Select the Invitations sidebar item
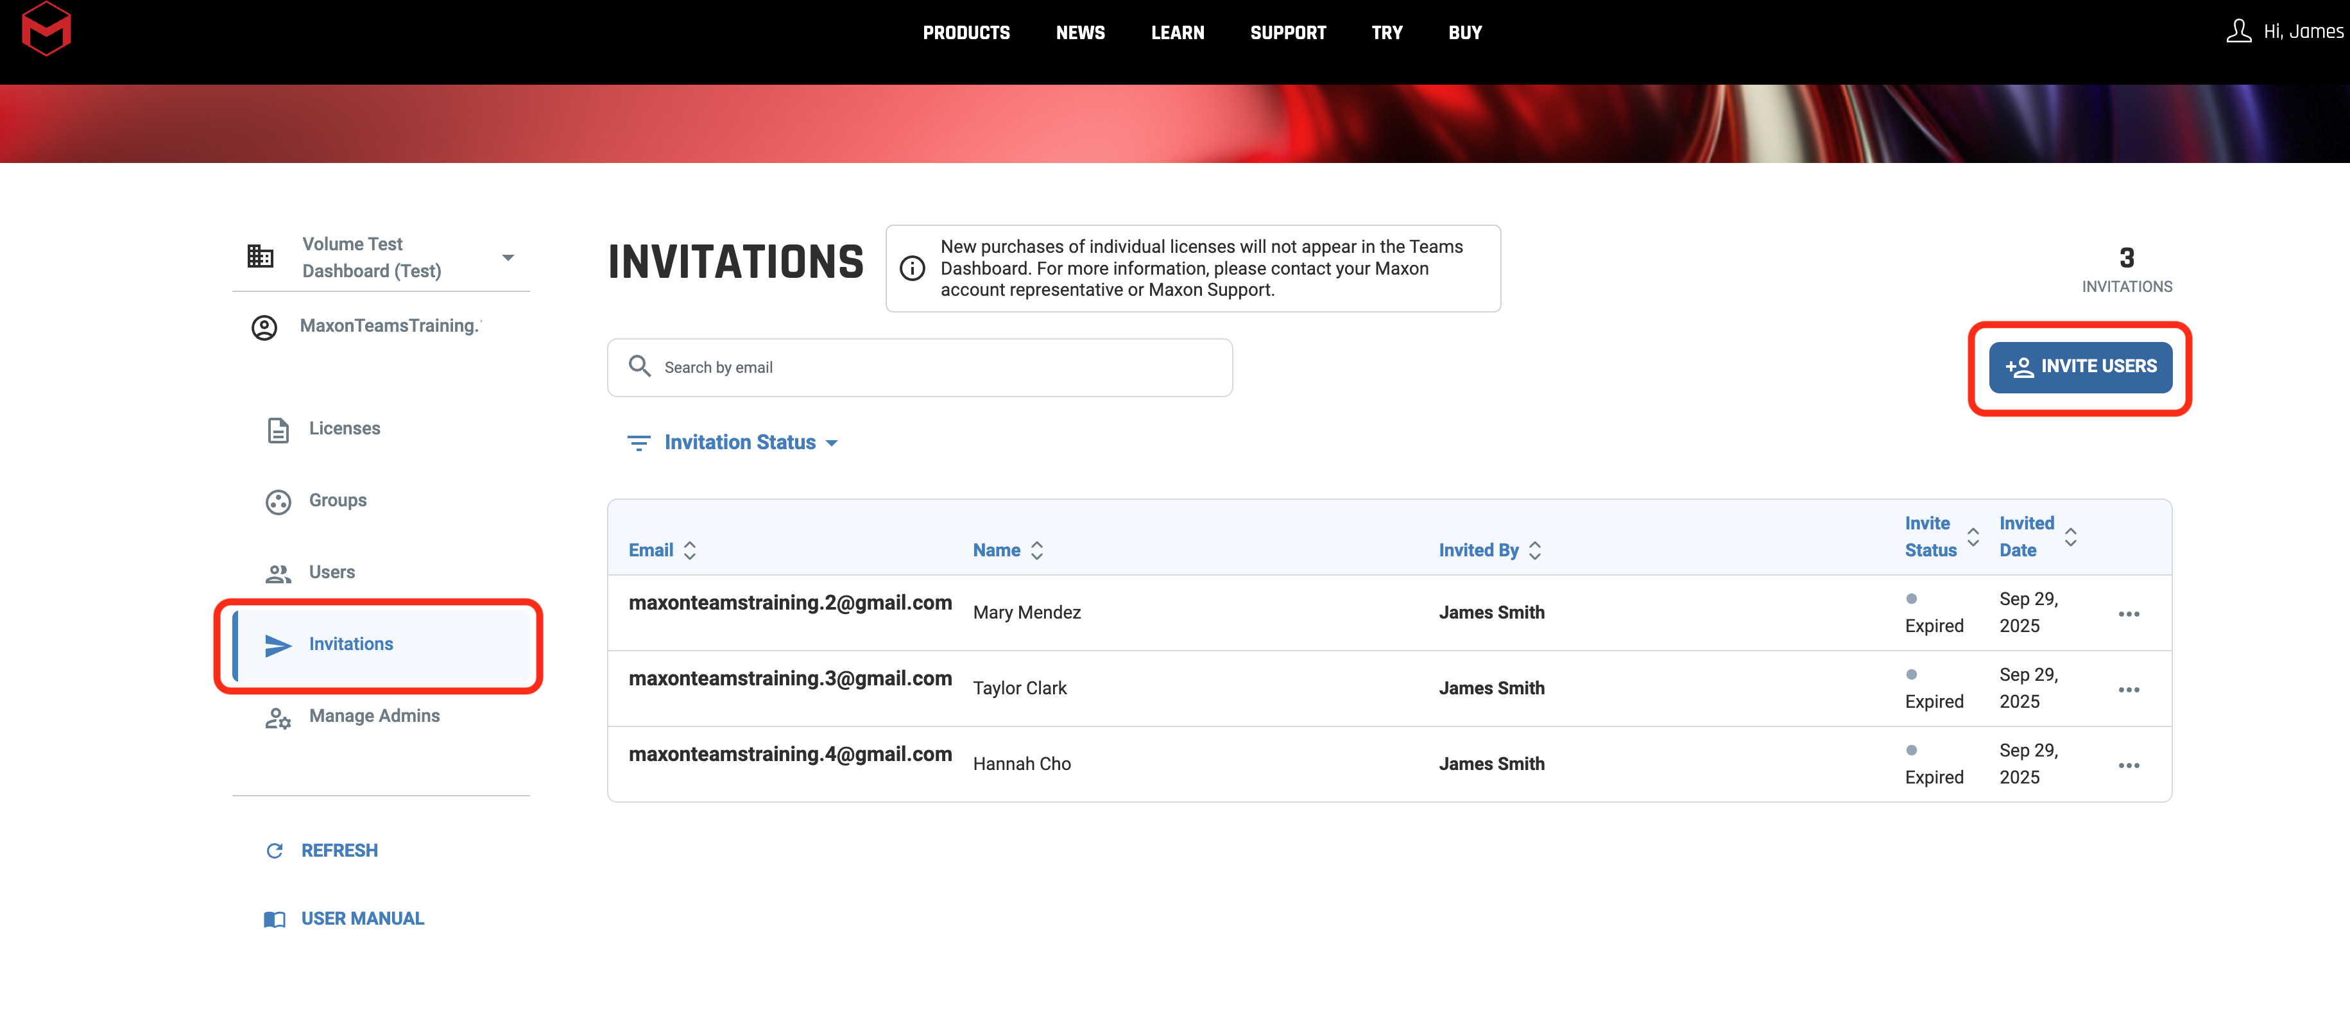 [381, 645]
